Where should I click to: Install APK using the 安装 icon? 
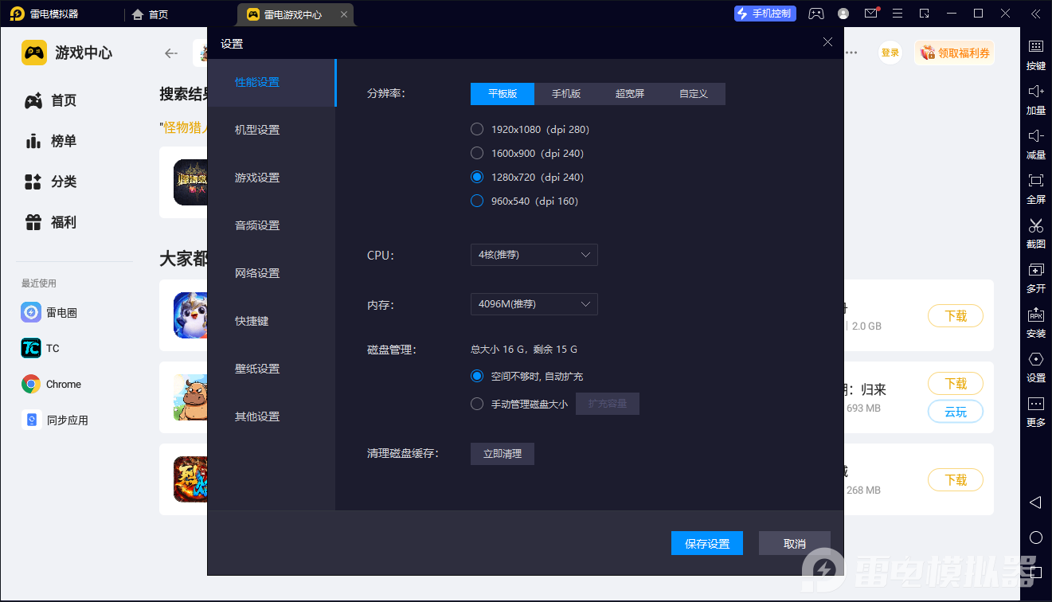coord(1035,315)
